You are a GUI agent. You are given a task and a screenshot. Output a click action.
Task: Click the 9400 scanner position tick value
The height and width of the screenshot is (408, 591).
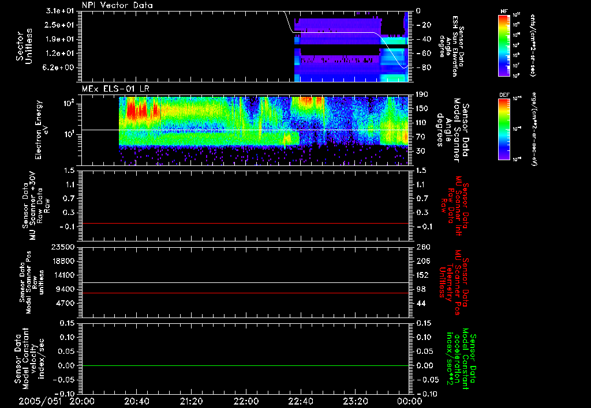pos(66,289)
